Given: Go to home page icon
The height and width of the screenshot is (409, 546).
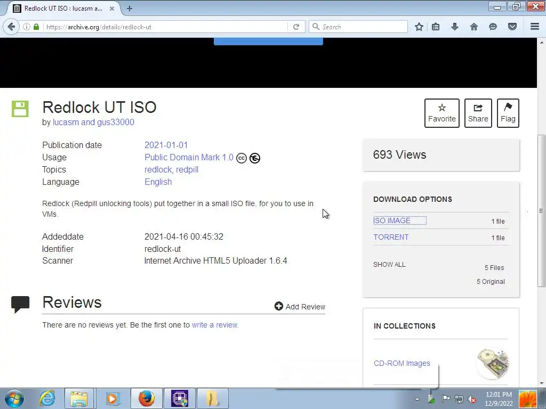Looking at the screenshot, I should click(x=473, y=27).
